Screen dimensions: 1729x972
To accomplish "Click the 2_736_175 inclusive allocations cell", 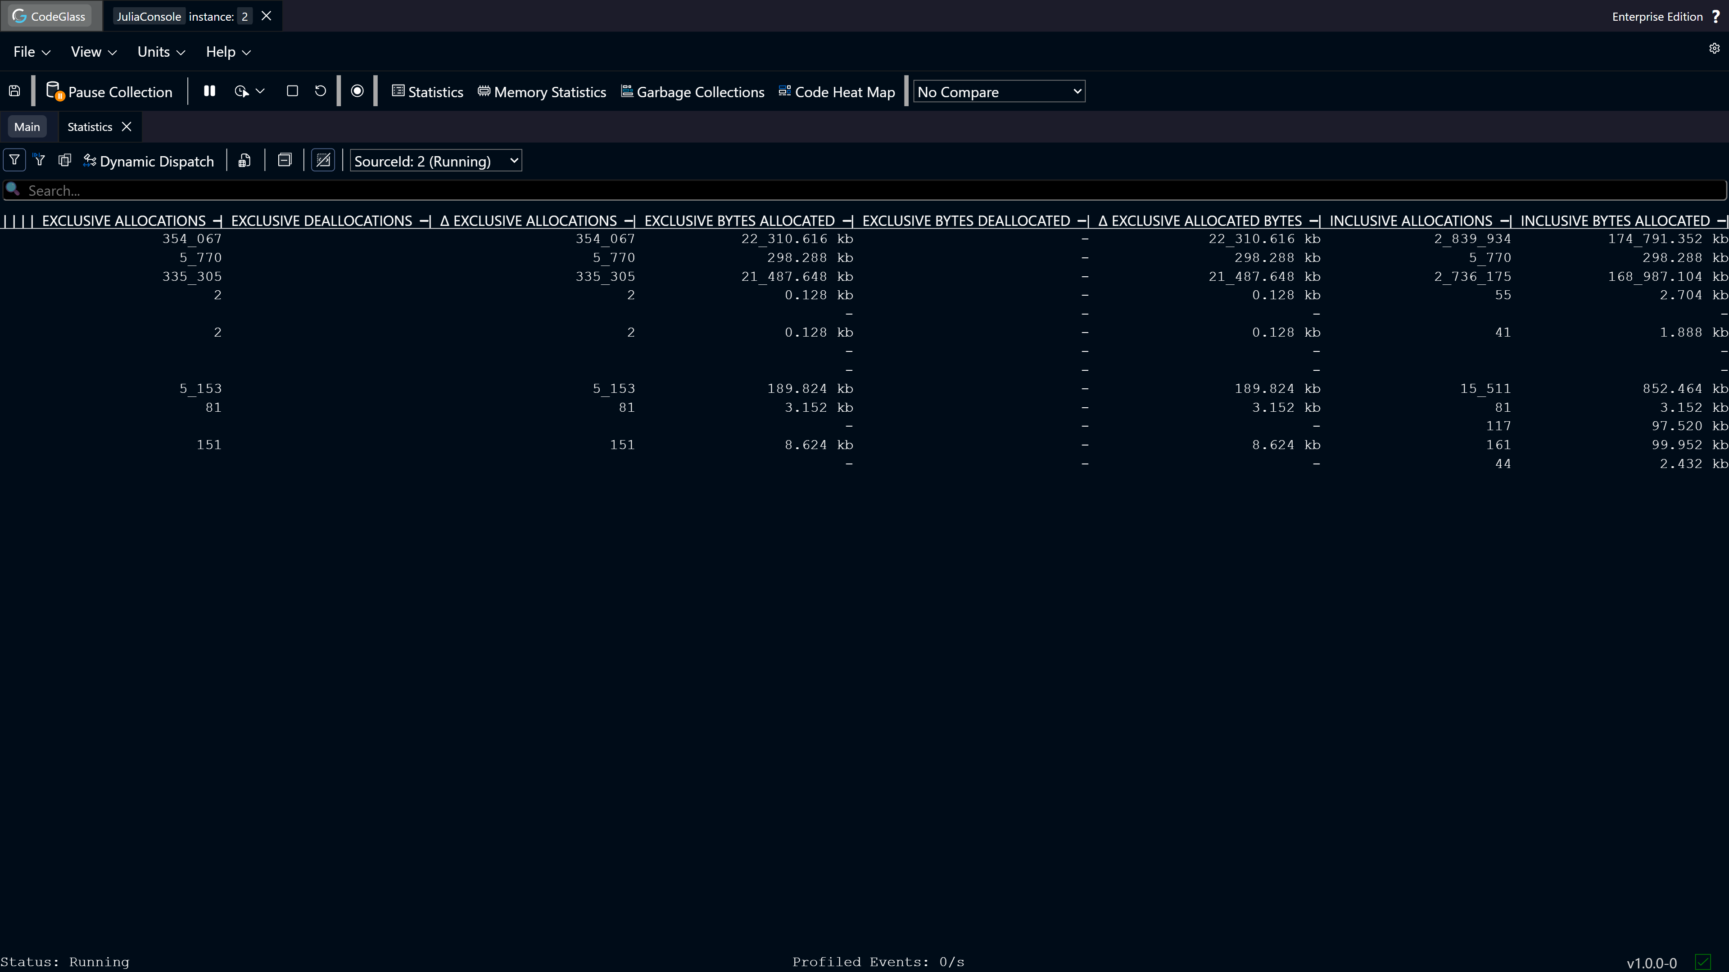I will pyautogui.click(x=1473, y=276).
